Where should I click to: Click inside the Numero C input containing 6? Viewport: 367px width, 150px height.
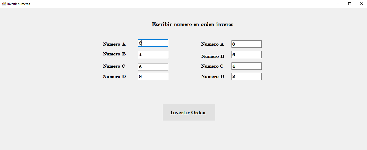[153, 67]
